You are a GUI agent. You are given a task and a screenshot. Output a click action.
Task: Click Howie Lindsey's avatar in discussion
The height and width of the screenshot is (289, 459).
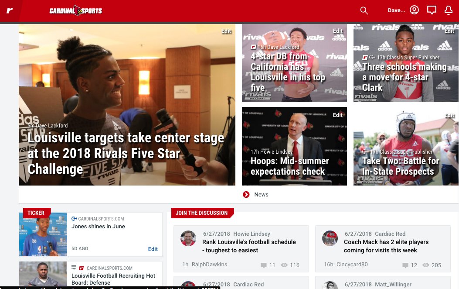coord(188,238)
